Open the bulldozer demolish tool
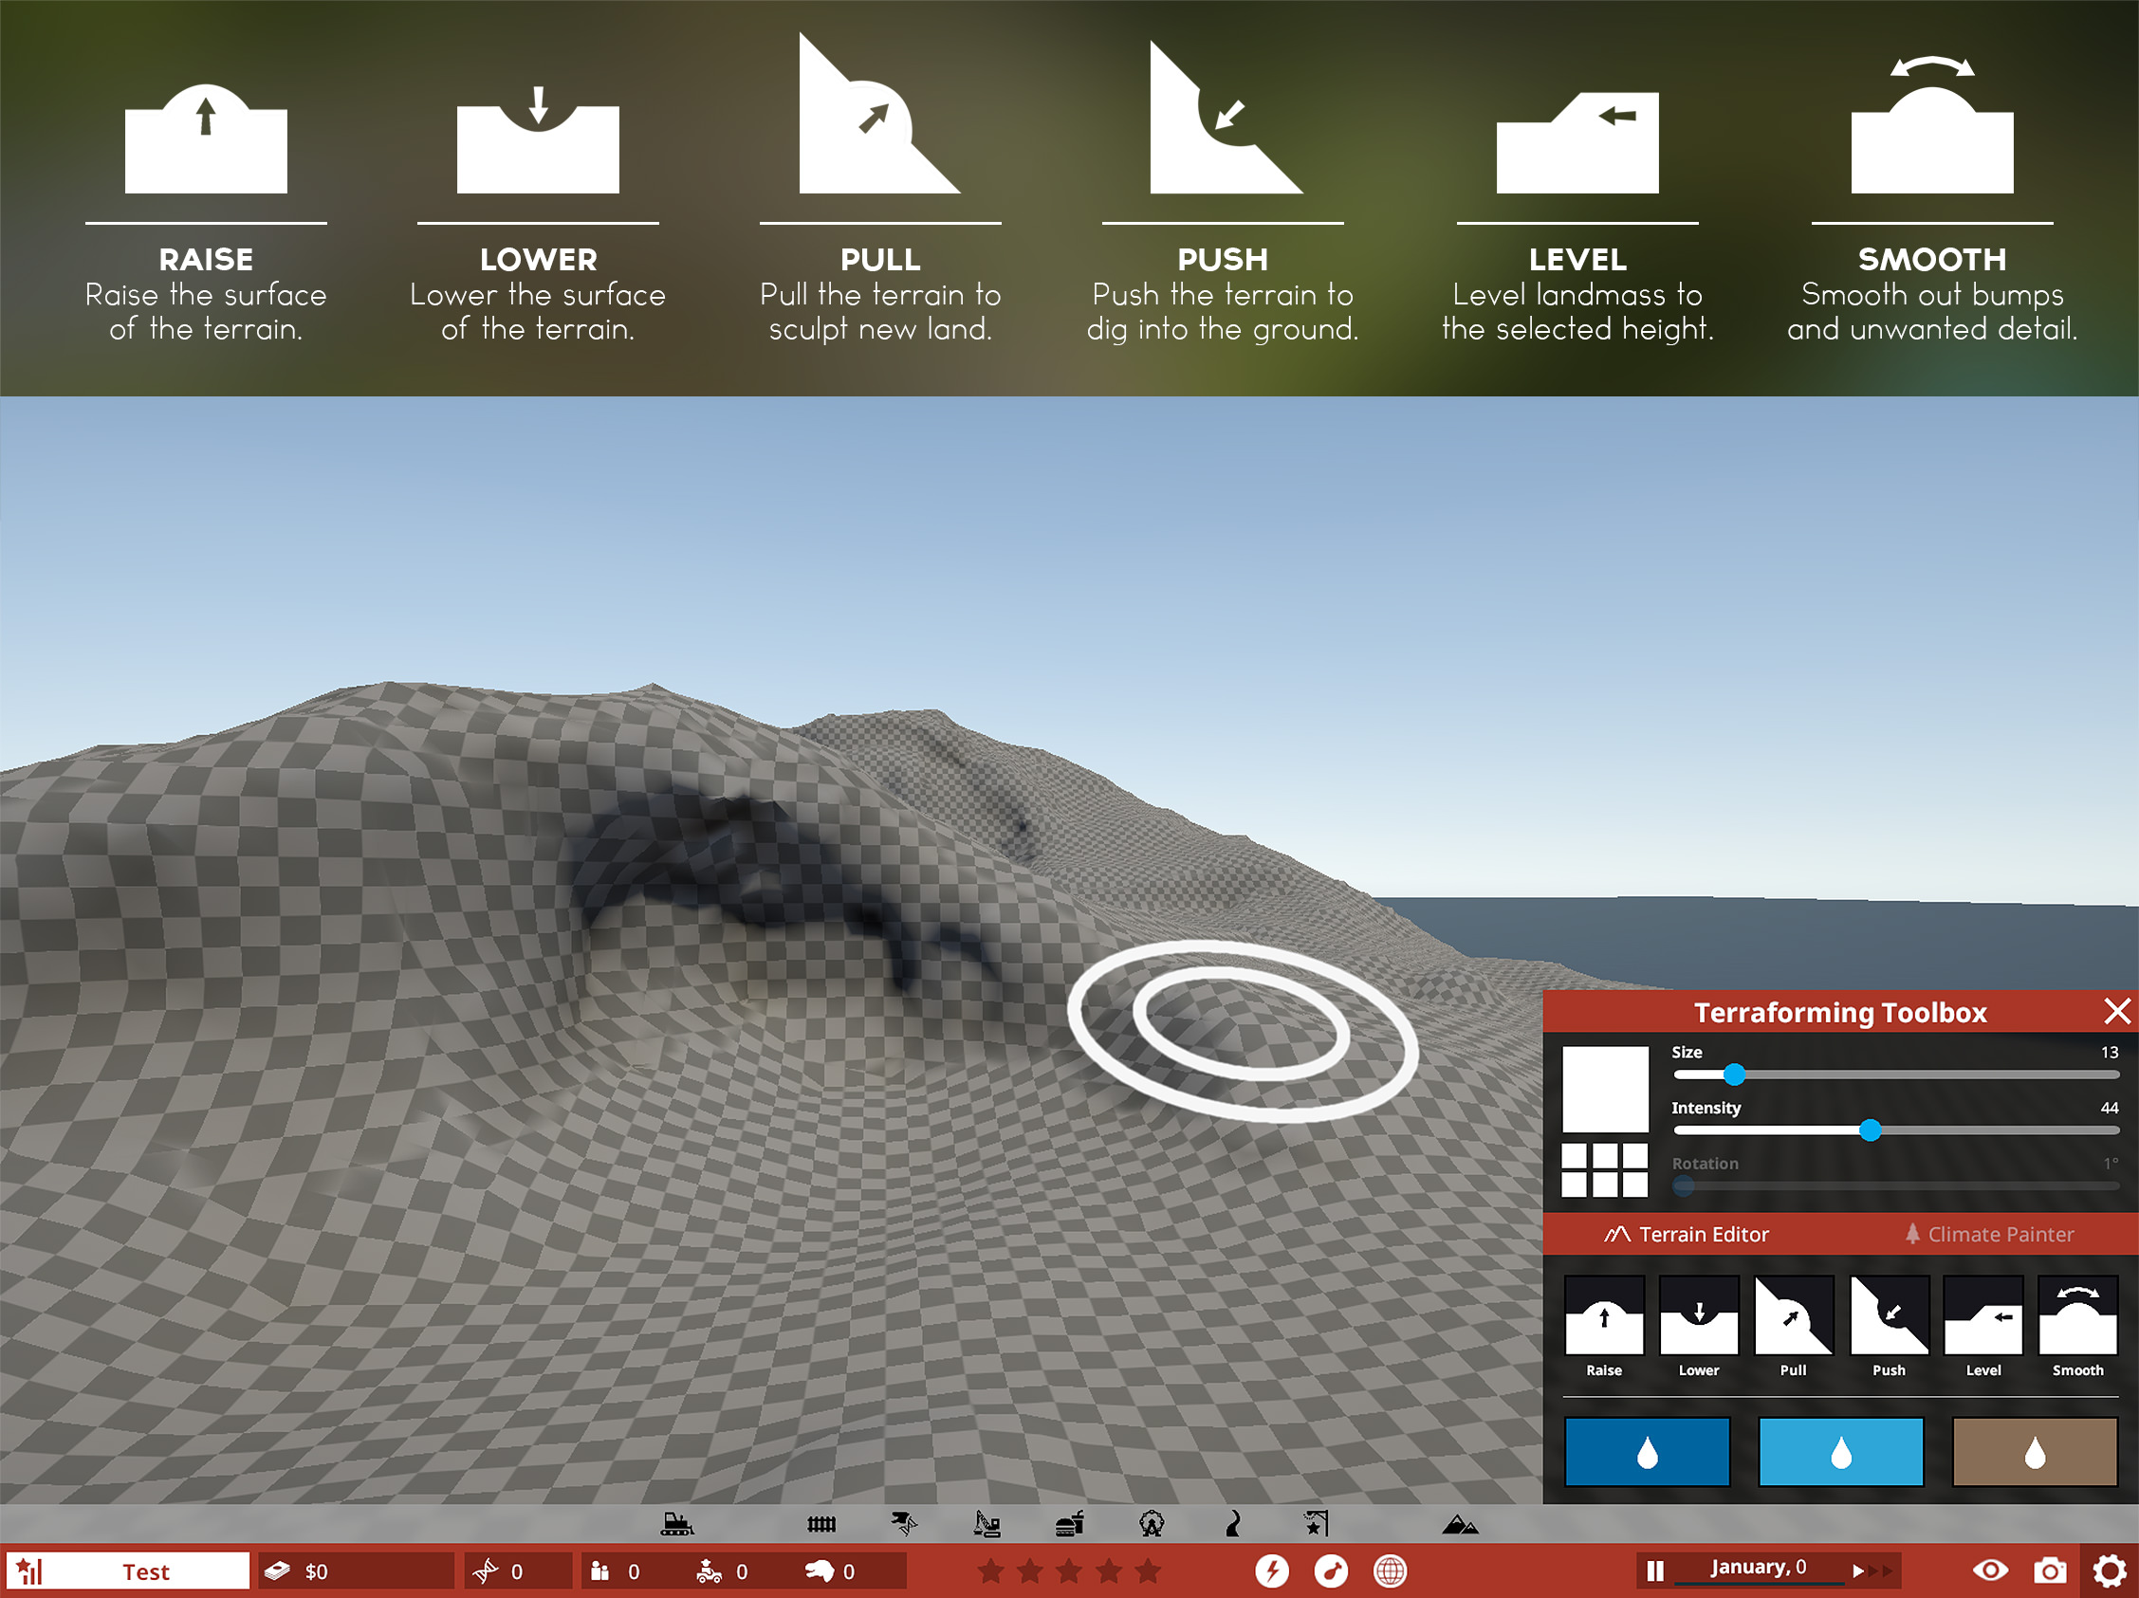Screen dimensions: 2139x1598 click(677, 1525)
